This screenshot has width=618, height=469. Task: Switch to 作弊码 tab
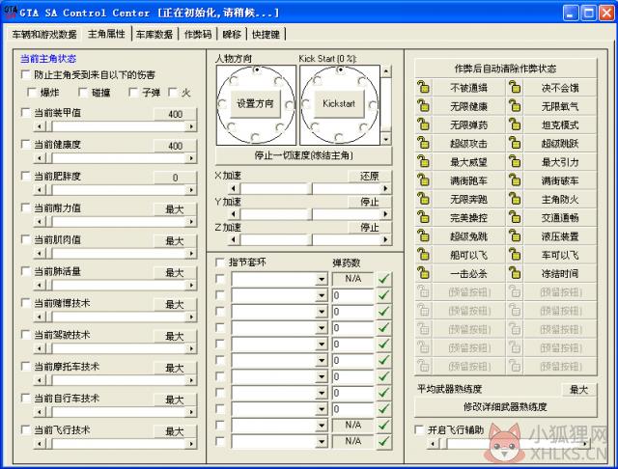pyautogui.click(x=198, y=35)
